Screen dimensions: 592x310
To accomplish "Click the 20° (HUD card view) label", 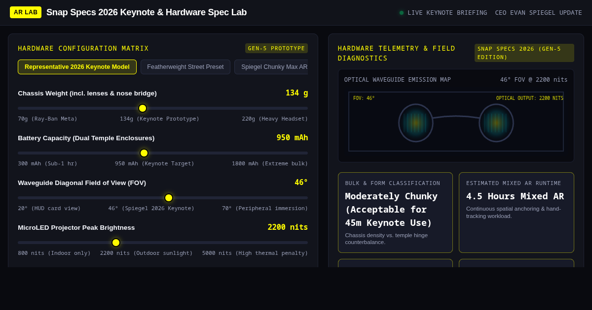I will coord(49,209).
